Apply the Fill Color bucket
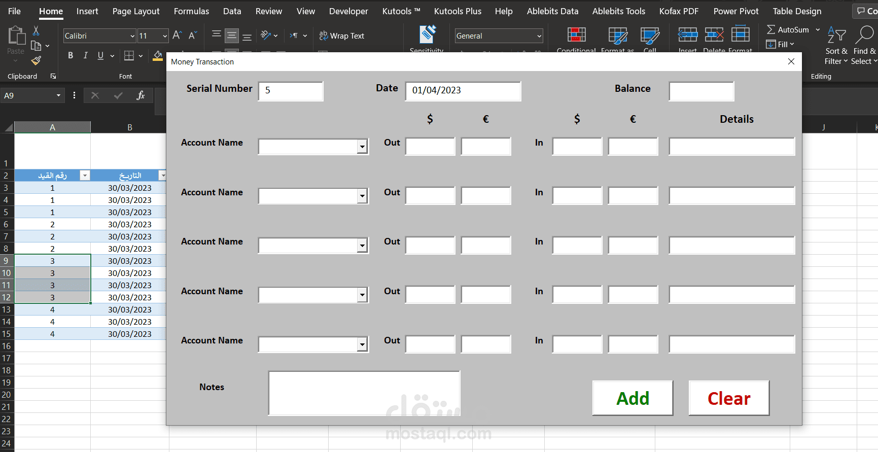Viewport: 878px width, 452px height. tap(158, 56)
